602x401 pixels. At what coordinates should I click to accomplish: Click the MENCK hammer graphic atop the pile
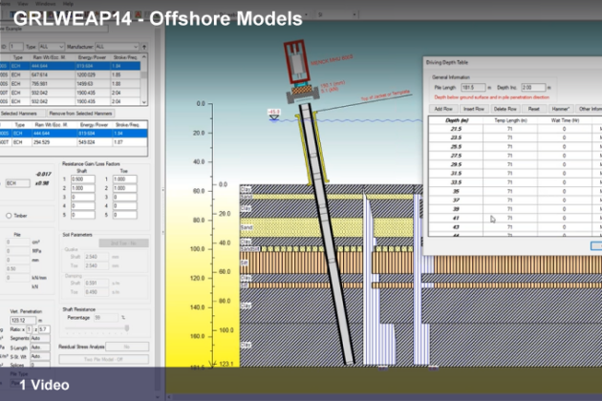(x=297, y=62)
